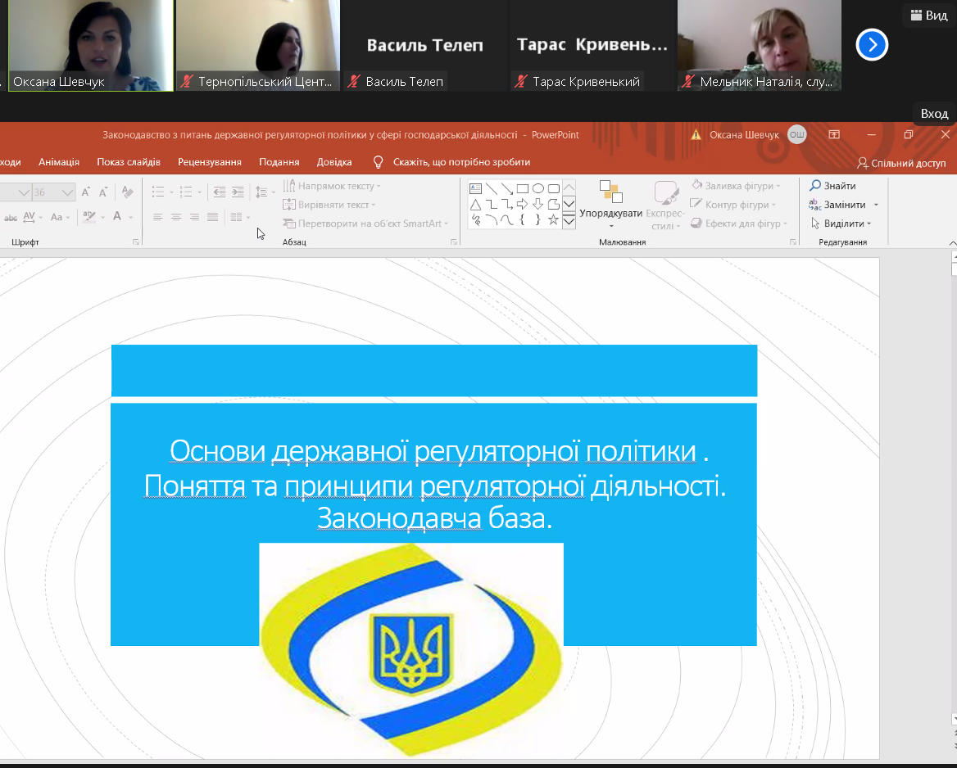Click the Increase Font Size icon
The height and width of the screenshot is (768, 957).
tap(86, 192)
